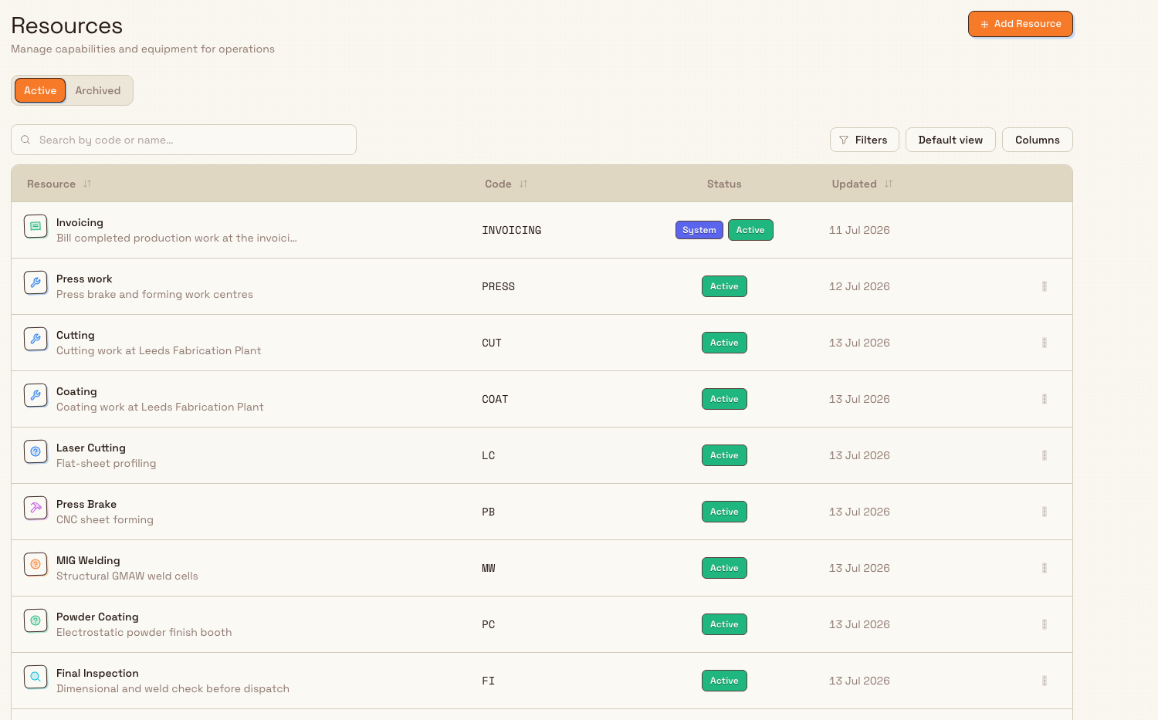The width and height of the screenshot is (1158, 720).
Task: Sort by Resource column sort icon
Action: tap(87, 184)
